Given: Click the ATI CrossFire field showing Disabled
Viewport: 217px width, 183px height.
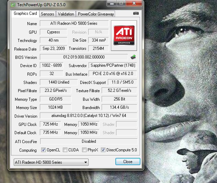Looking at the screenshot, I should (89, 141).
